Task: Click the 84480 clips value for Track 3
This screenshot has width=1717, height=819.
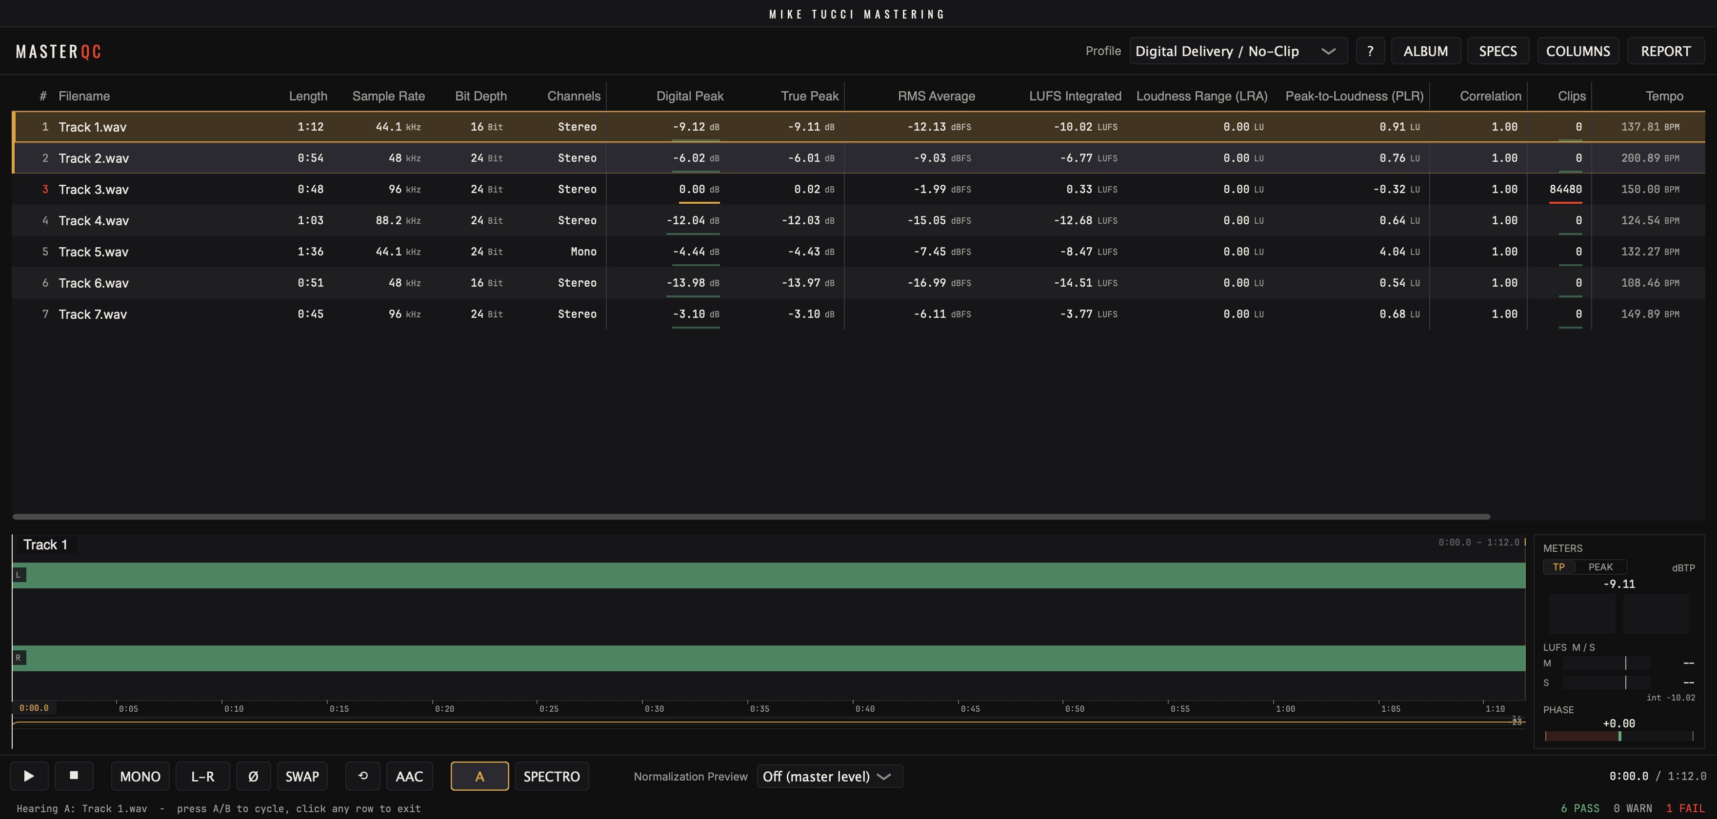Action: pyautogui.click(x=1566, y=189)
